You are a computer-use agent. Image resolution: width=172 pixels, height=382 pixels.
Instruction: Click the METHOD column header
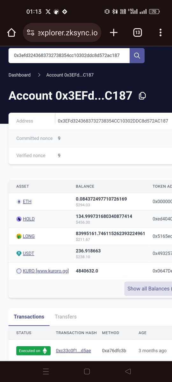pyautogui.click(x=111, y=333)
